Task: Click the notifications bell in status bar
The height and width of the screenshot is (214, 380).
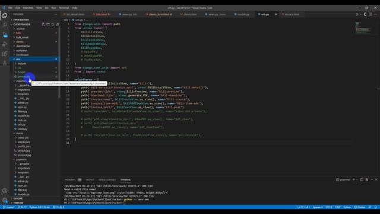Action: (376, 207)
